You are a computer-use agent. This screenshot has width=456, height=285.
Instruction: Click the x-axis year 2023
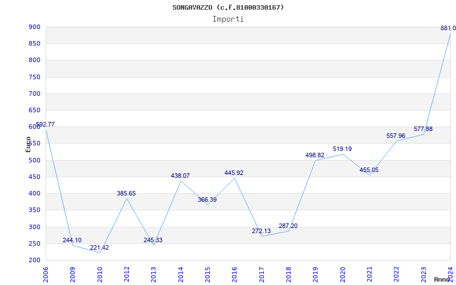[x=424, y=274]
